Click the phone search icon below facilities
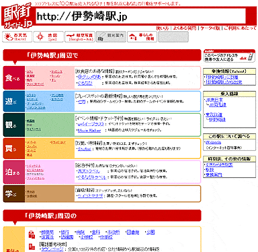Screen dimensions: 258x252 coord(32,247)
